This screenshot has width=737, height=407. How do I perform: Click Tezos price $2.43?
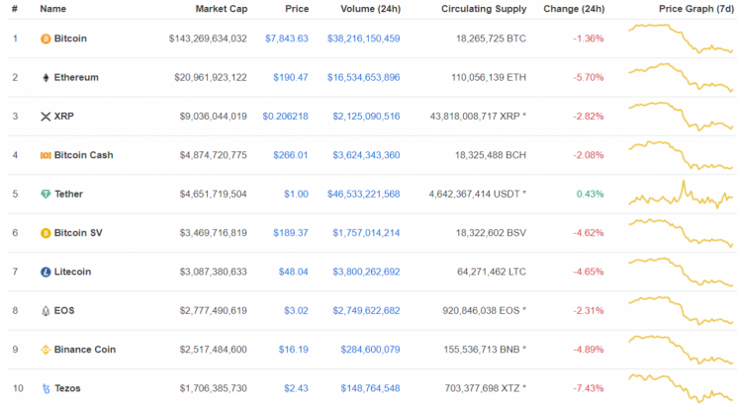296,388
